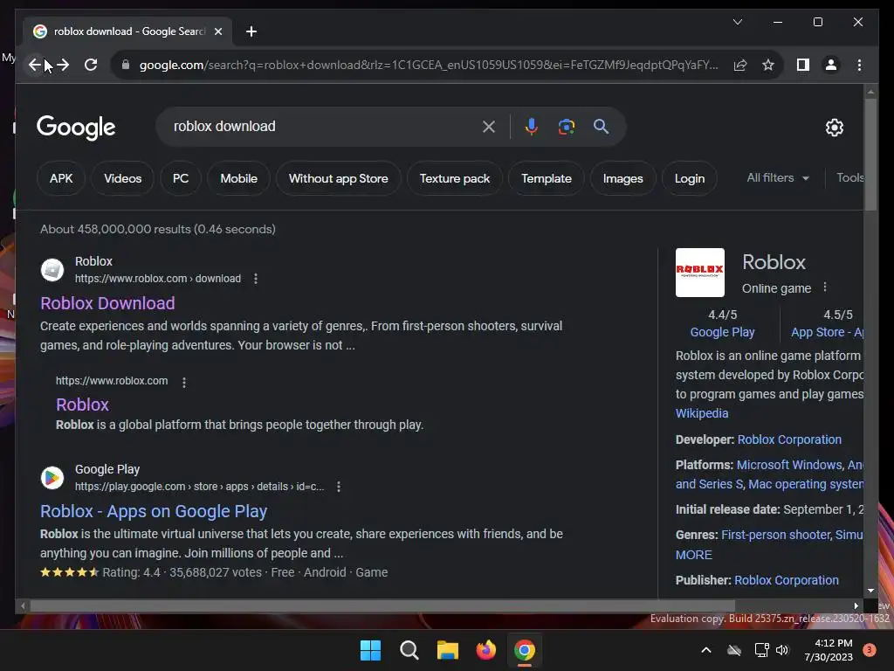This screenshot has width=894, height=671.
Task: Share this page from the address bar
Action: tap(740, 65)
